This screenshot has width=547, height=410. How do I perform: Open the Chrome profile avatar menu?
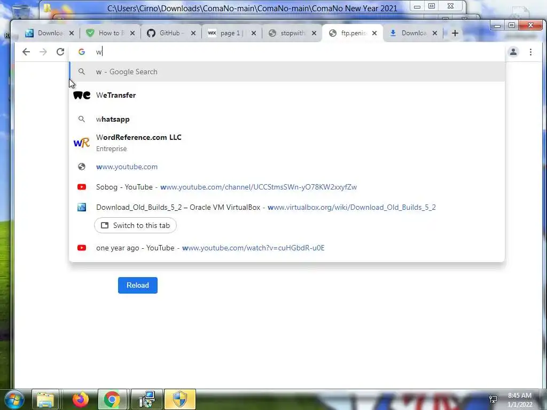tap(513, 52)
